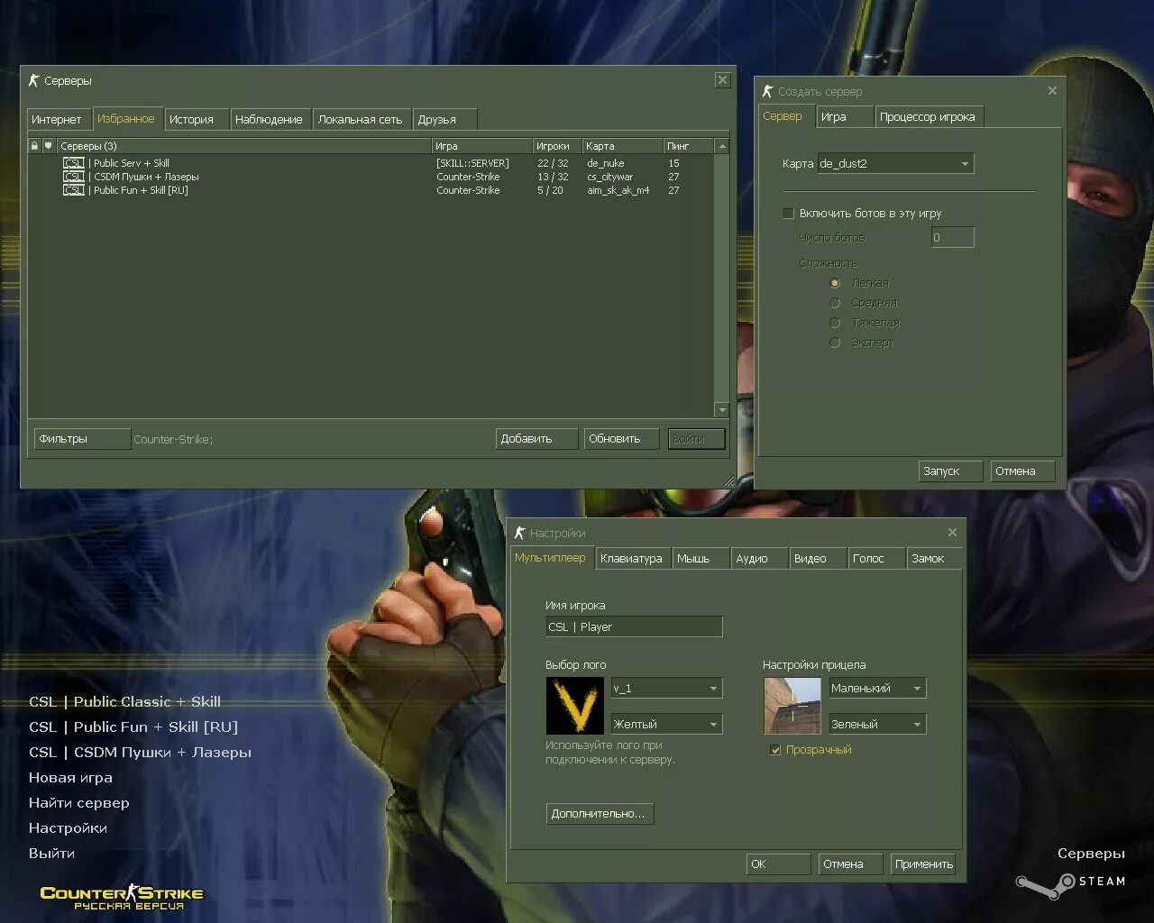Switch to the Интернет tab
The height and width of the screenshot is (923, 1154).
click(57, 119)
